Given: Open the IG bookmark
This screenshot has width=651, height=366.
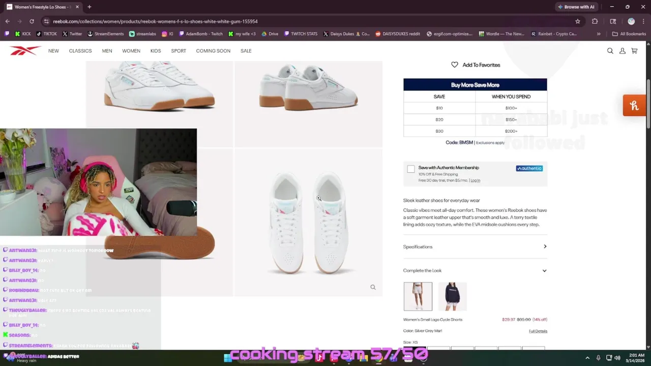Looking at the screenshot, I should [168, 34].
